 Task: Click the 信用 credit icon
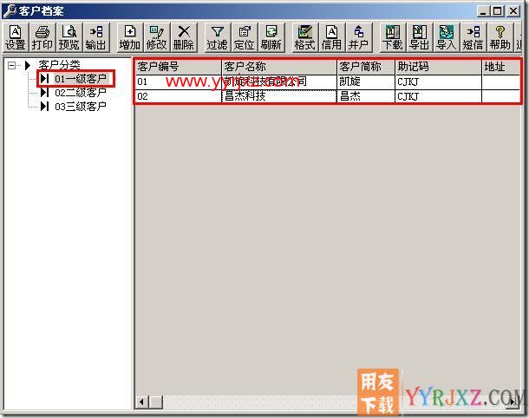331,38
